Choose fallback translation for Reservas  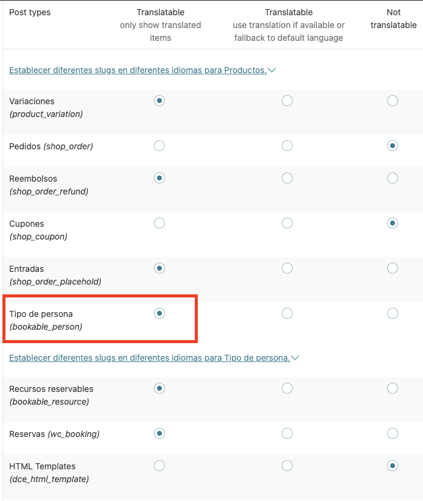click(x=287, y=433)
